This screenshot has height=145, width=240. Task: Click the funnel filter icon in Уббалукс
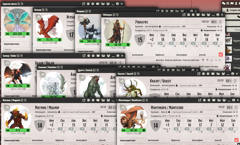click(x=203, y=60)
